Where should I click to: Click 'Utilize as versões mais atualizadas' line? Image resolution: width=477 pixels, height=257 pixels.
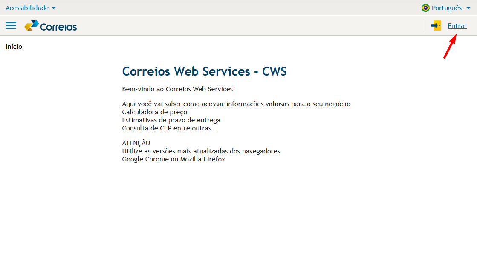tap(201, 151)
